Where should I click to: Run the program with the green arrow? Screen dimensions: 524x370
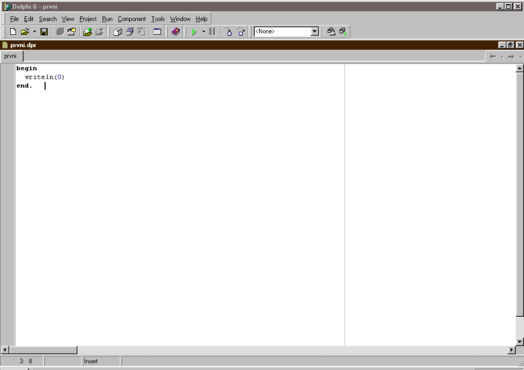pyautogui.click(x=194, y=31)
